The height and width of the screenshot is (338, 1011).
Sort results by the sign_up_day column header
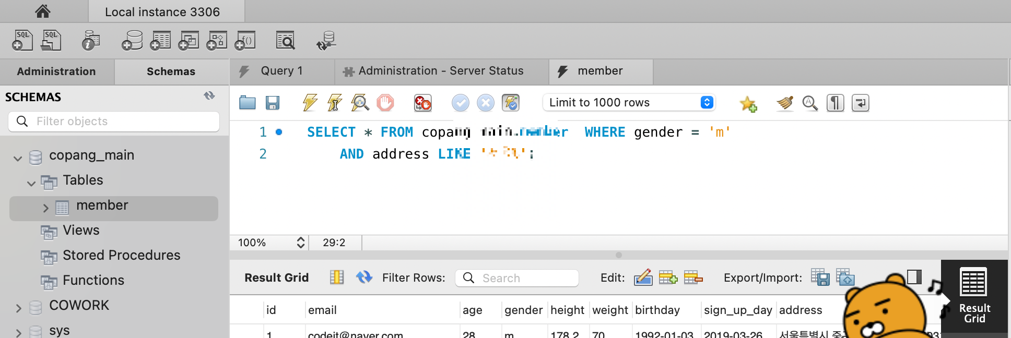click(738, 310)
